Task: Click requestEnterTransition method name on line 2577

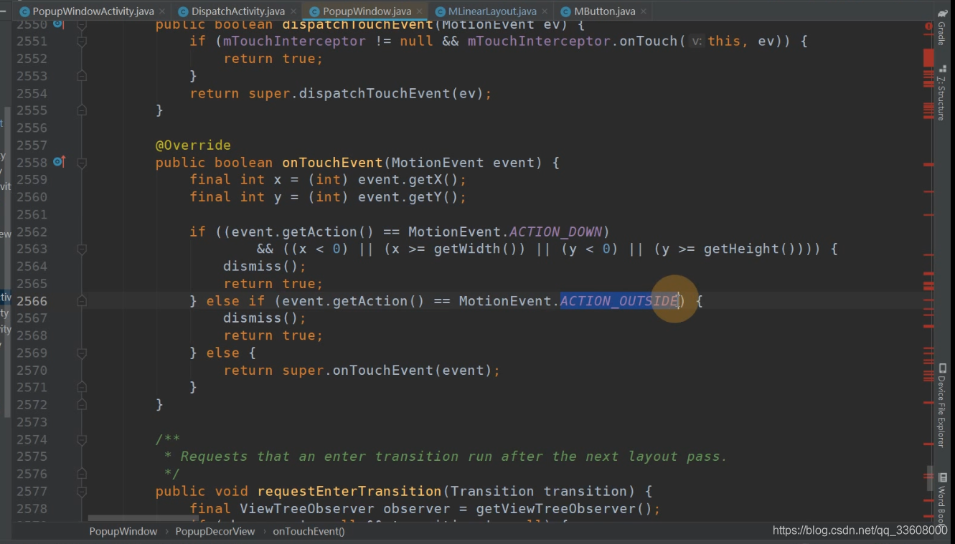Action: [x=349, y=492]
